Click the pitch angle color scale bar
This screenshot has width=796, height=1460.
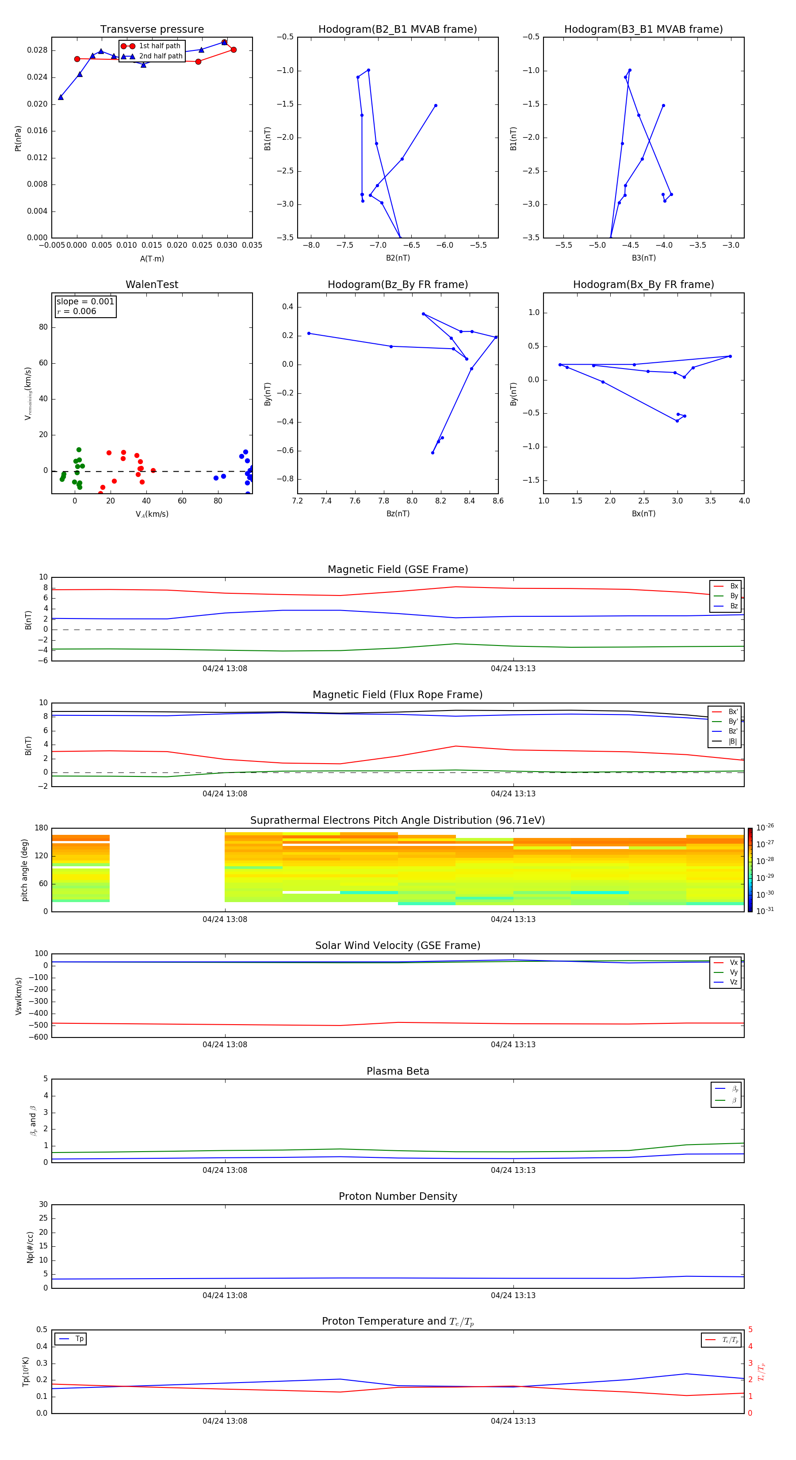pyautogui.click(x=750, y=870)
